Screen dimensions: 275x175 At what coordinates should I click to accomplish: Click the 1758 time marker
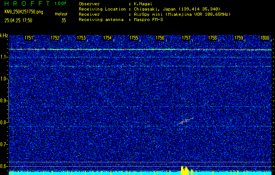point(212,38)
